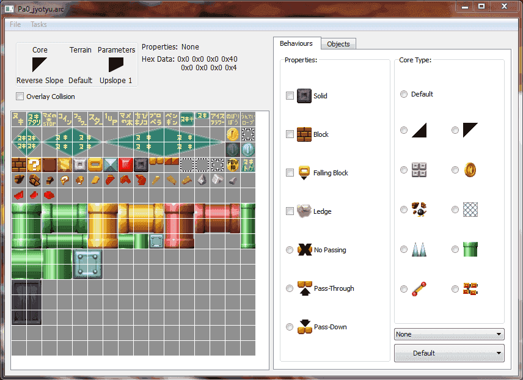Select the Pass-Through radio button
Screen dimensions: 523x380
pyautogui.click(x=290, y=288)
